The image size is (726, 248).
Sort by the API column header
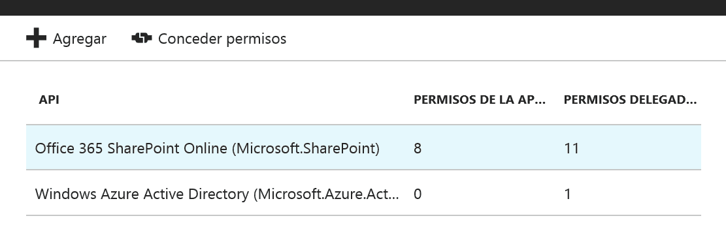point(48,99)
